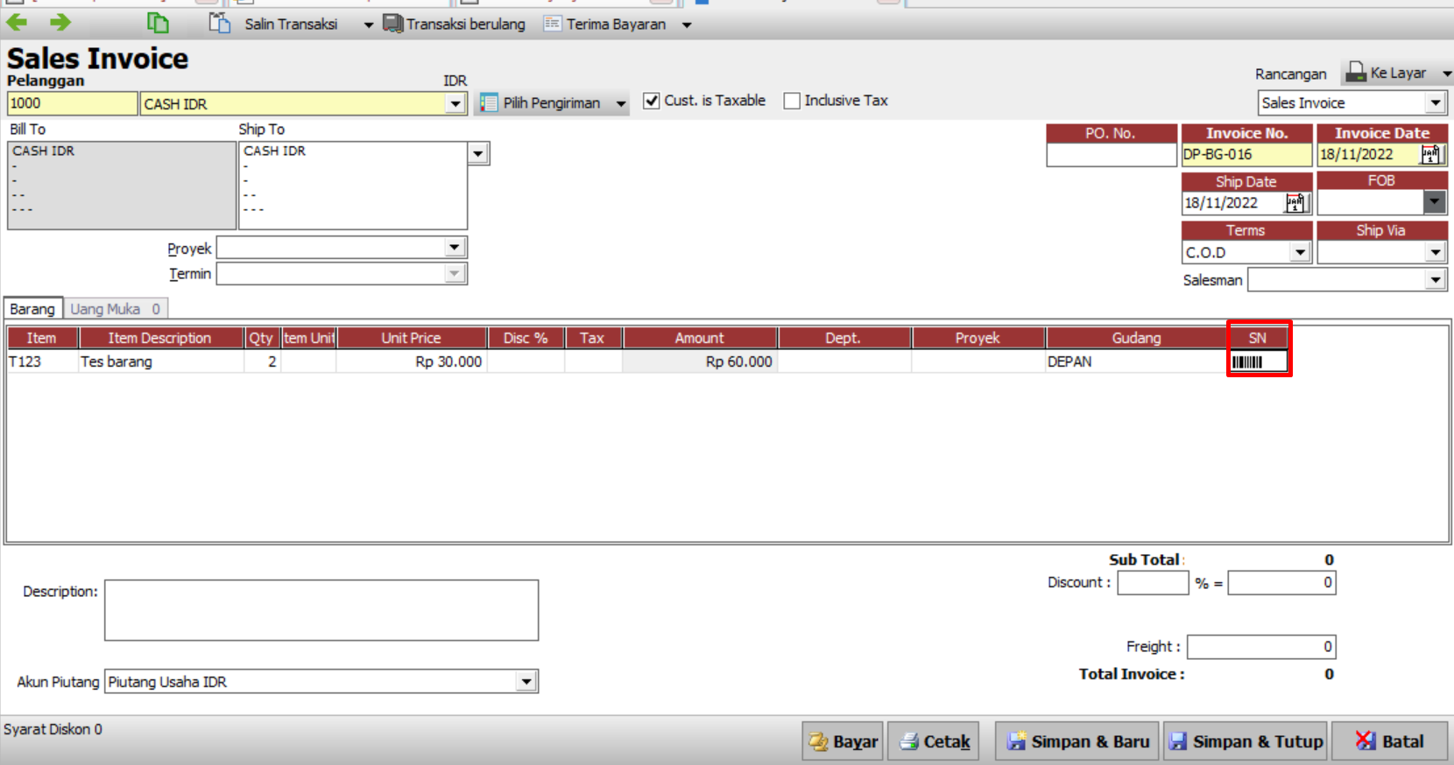
Task: Click the SN barcode serial number icon
Action: [x=1247, y=361]
